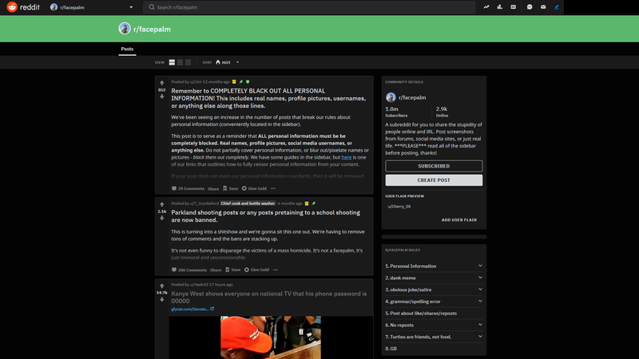Follow the 'here' link in first post

[x=347, y=157]
